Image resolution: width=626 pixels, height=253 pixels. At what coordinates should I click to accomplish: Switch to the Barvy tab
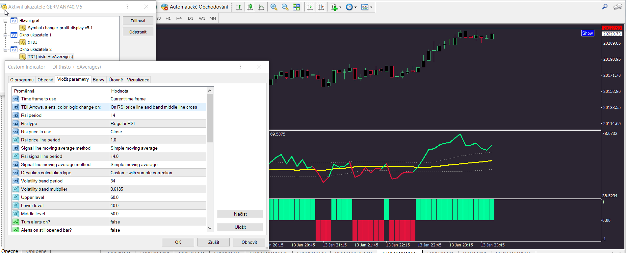(x=98, y=80)
